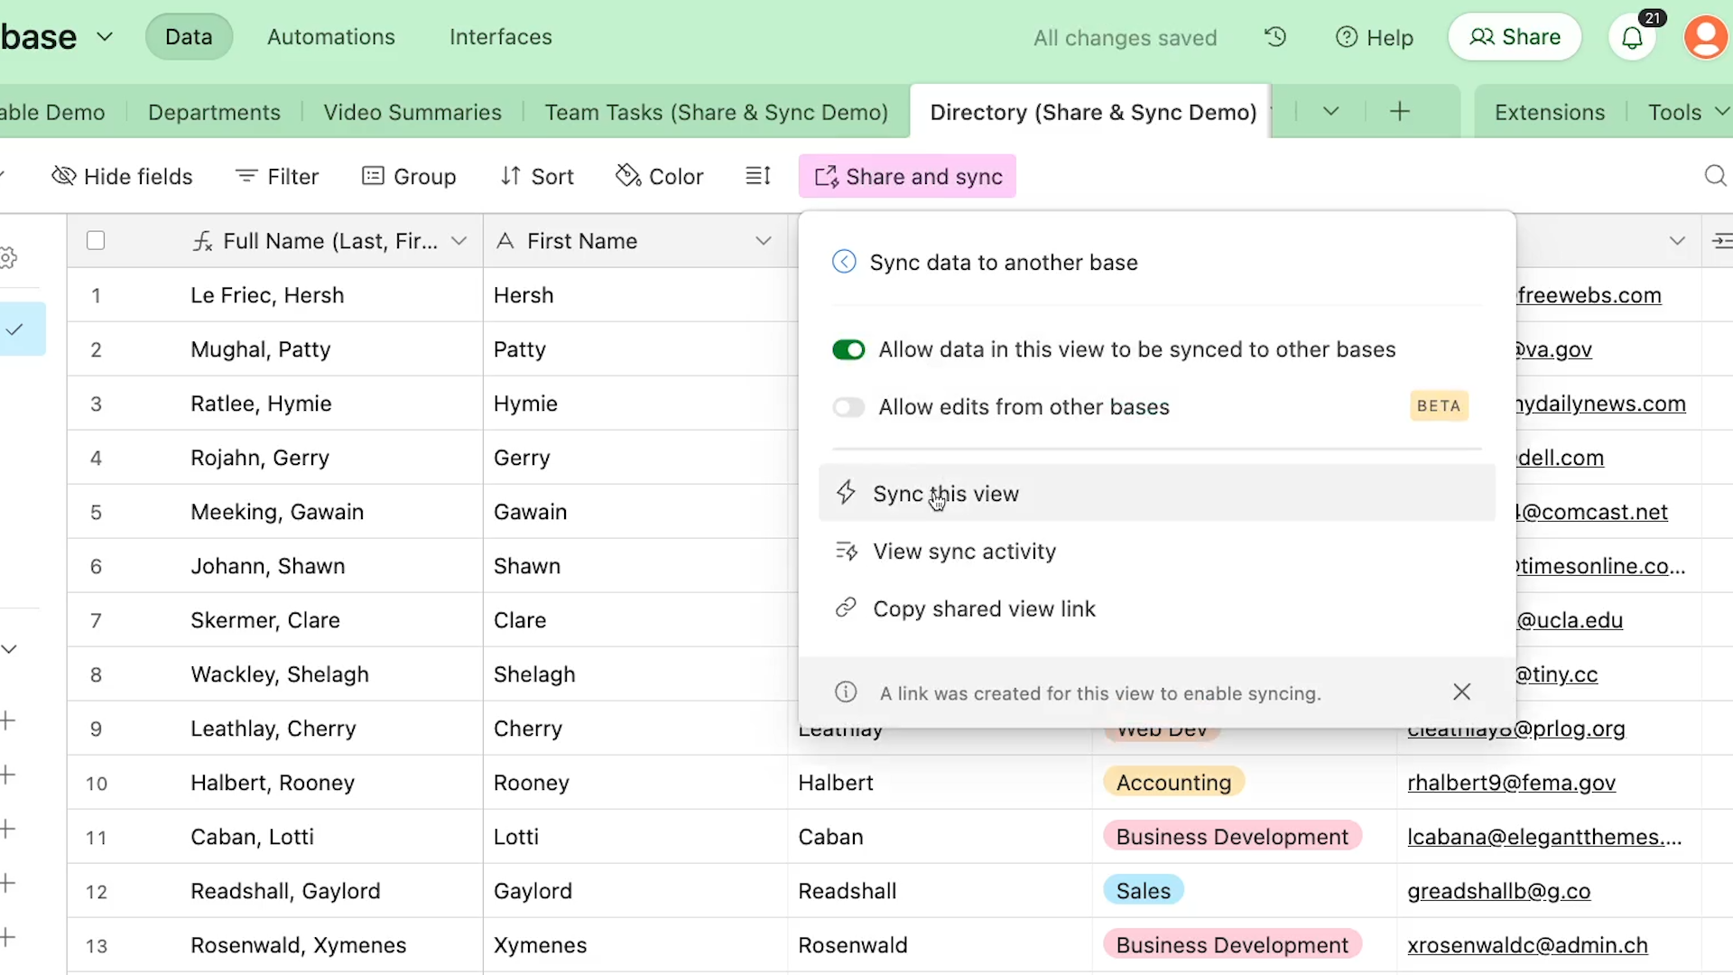Screen dimensions: 1733x975
Task: Open the rhalbert9@fema.gov email link
Action: pyautogui.click(x=1511, y=783)
